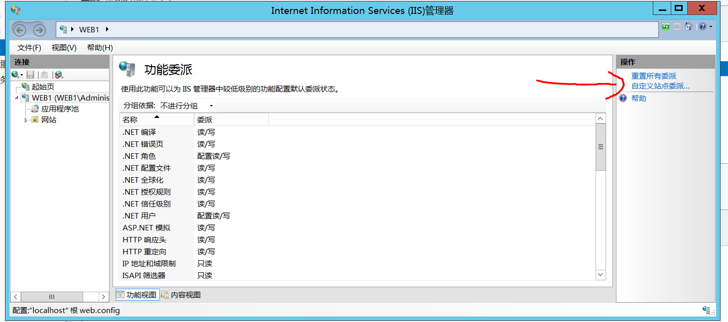Click the grayed stop icon in address toolbar

[677, 27]
